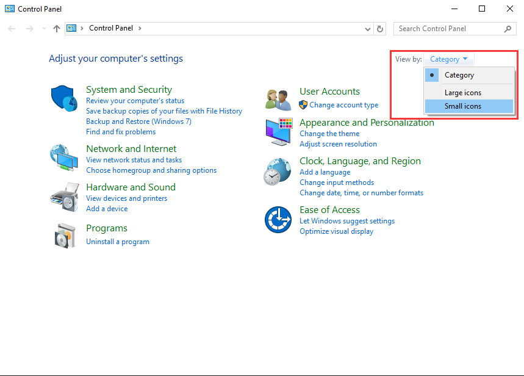
Task: Open Appearance and Personalization monitor icon
Action: (279, 132)
